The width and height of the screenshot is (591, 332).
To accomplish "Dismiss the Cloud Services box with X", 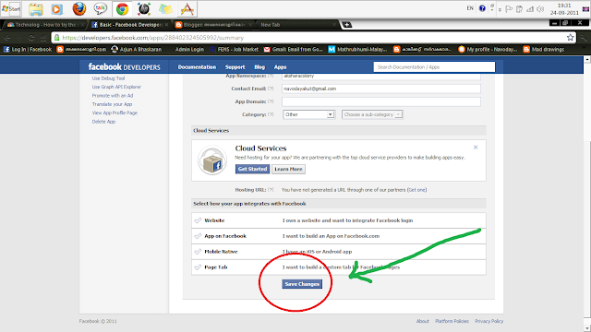I will click(x=476, y=148).
